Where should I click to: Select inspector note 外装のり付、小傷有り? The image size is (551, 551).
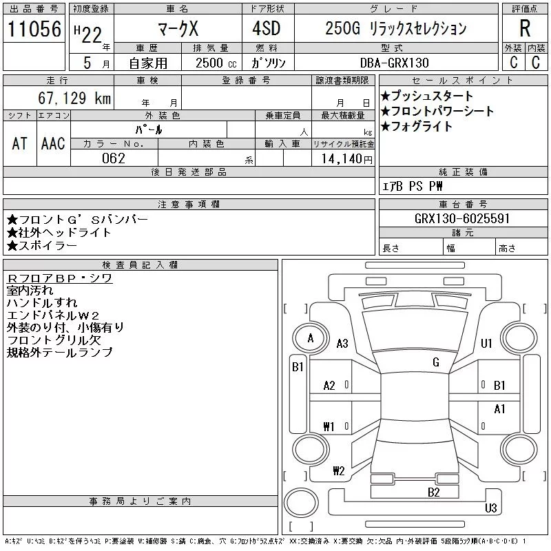[65, 328]
